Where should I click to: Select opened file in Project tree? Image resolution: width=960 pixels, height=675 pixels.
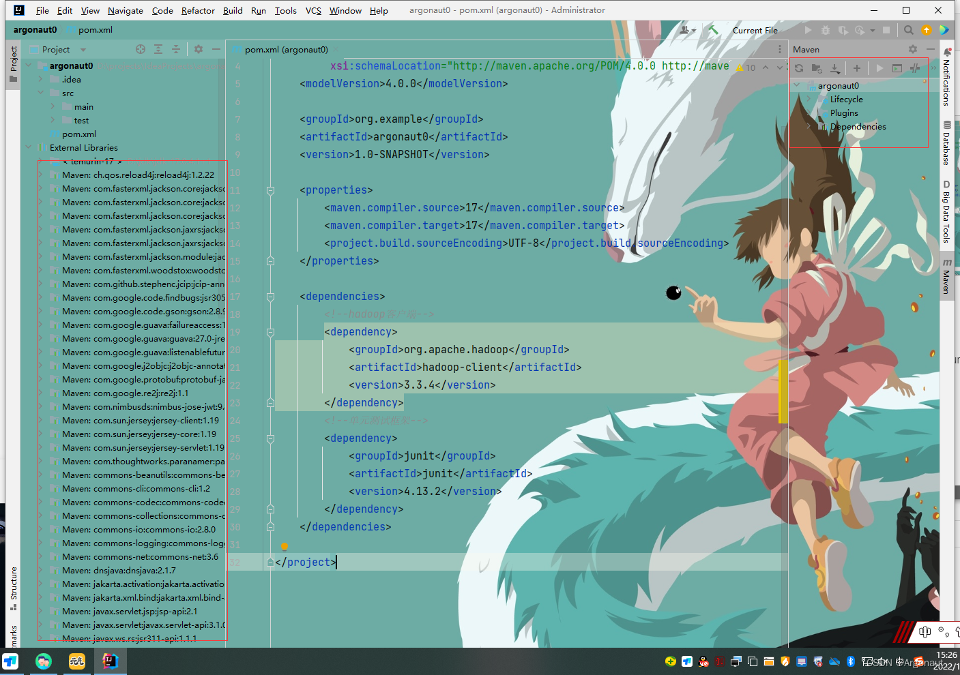click(x=141, y=49)
